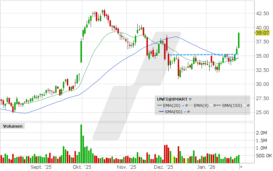Viewport: 273px width, 171px height.
Task: Click the Volumen panel header
Action: point(13,126)
